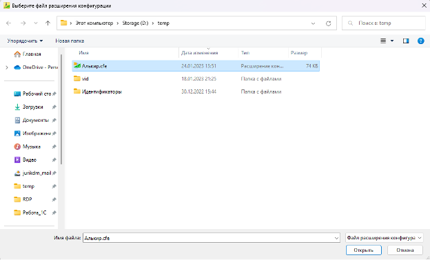Click the 'Отмена' button

(x=405, y=250)
